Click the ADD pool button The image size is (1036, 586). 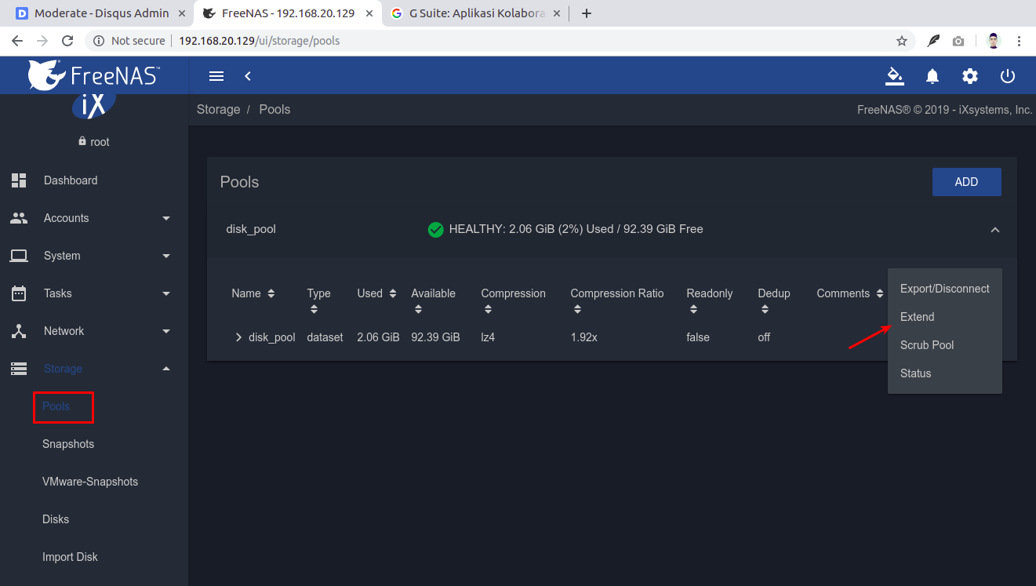[x=966, y=182]
